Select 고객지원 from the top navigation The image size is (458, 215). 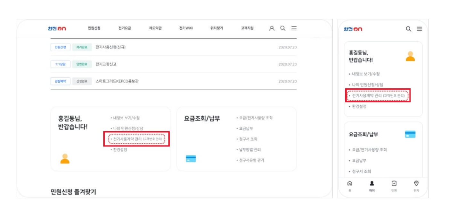click(x=248, y=28)
